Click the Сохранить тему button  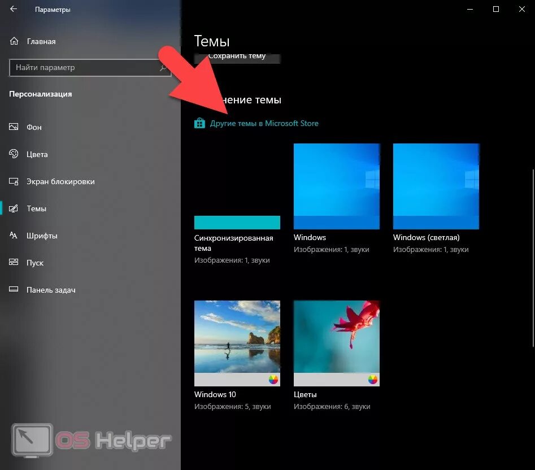point(237,58)
